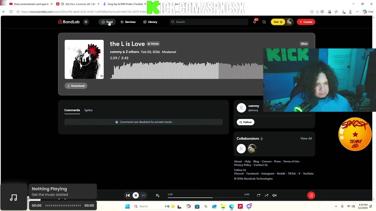Open the Discord link
This screenshot has height=211, width=376.
pyautogui.click(x=239, y=173)
